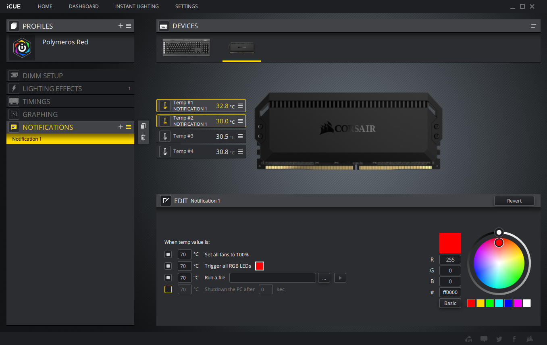The image size is (547, 345).
Task: Go to the HOME tab
Action: click(45, 6)
